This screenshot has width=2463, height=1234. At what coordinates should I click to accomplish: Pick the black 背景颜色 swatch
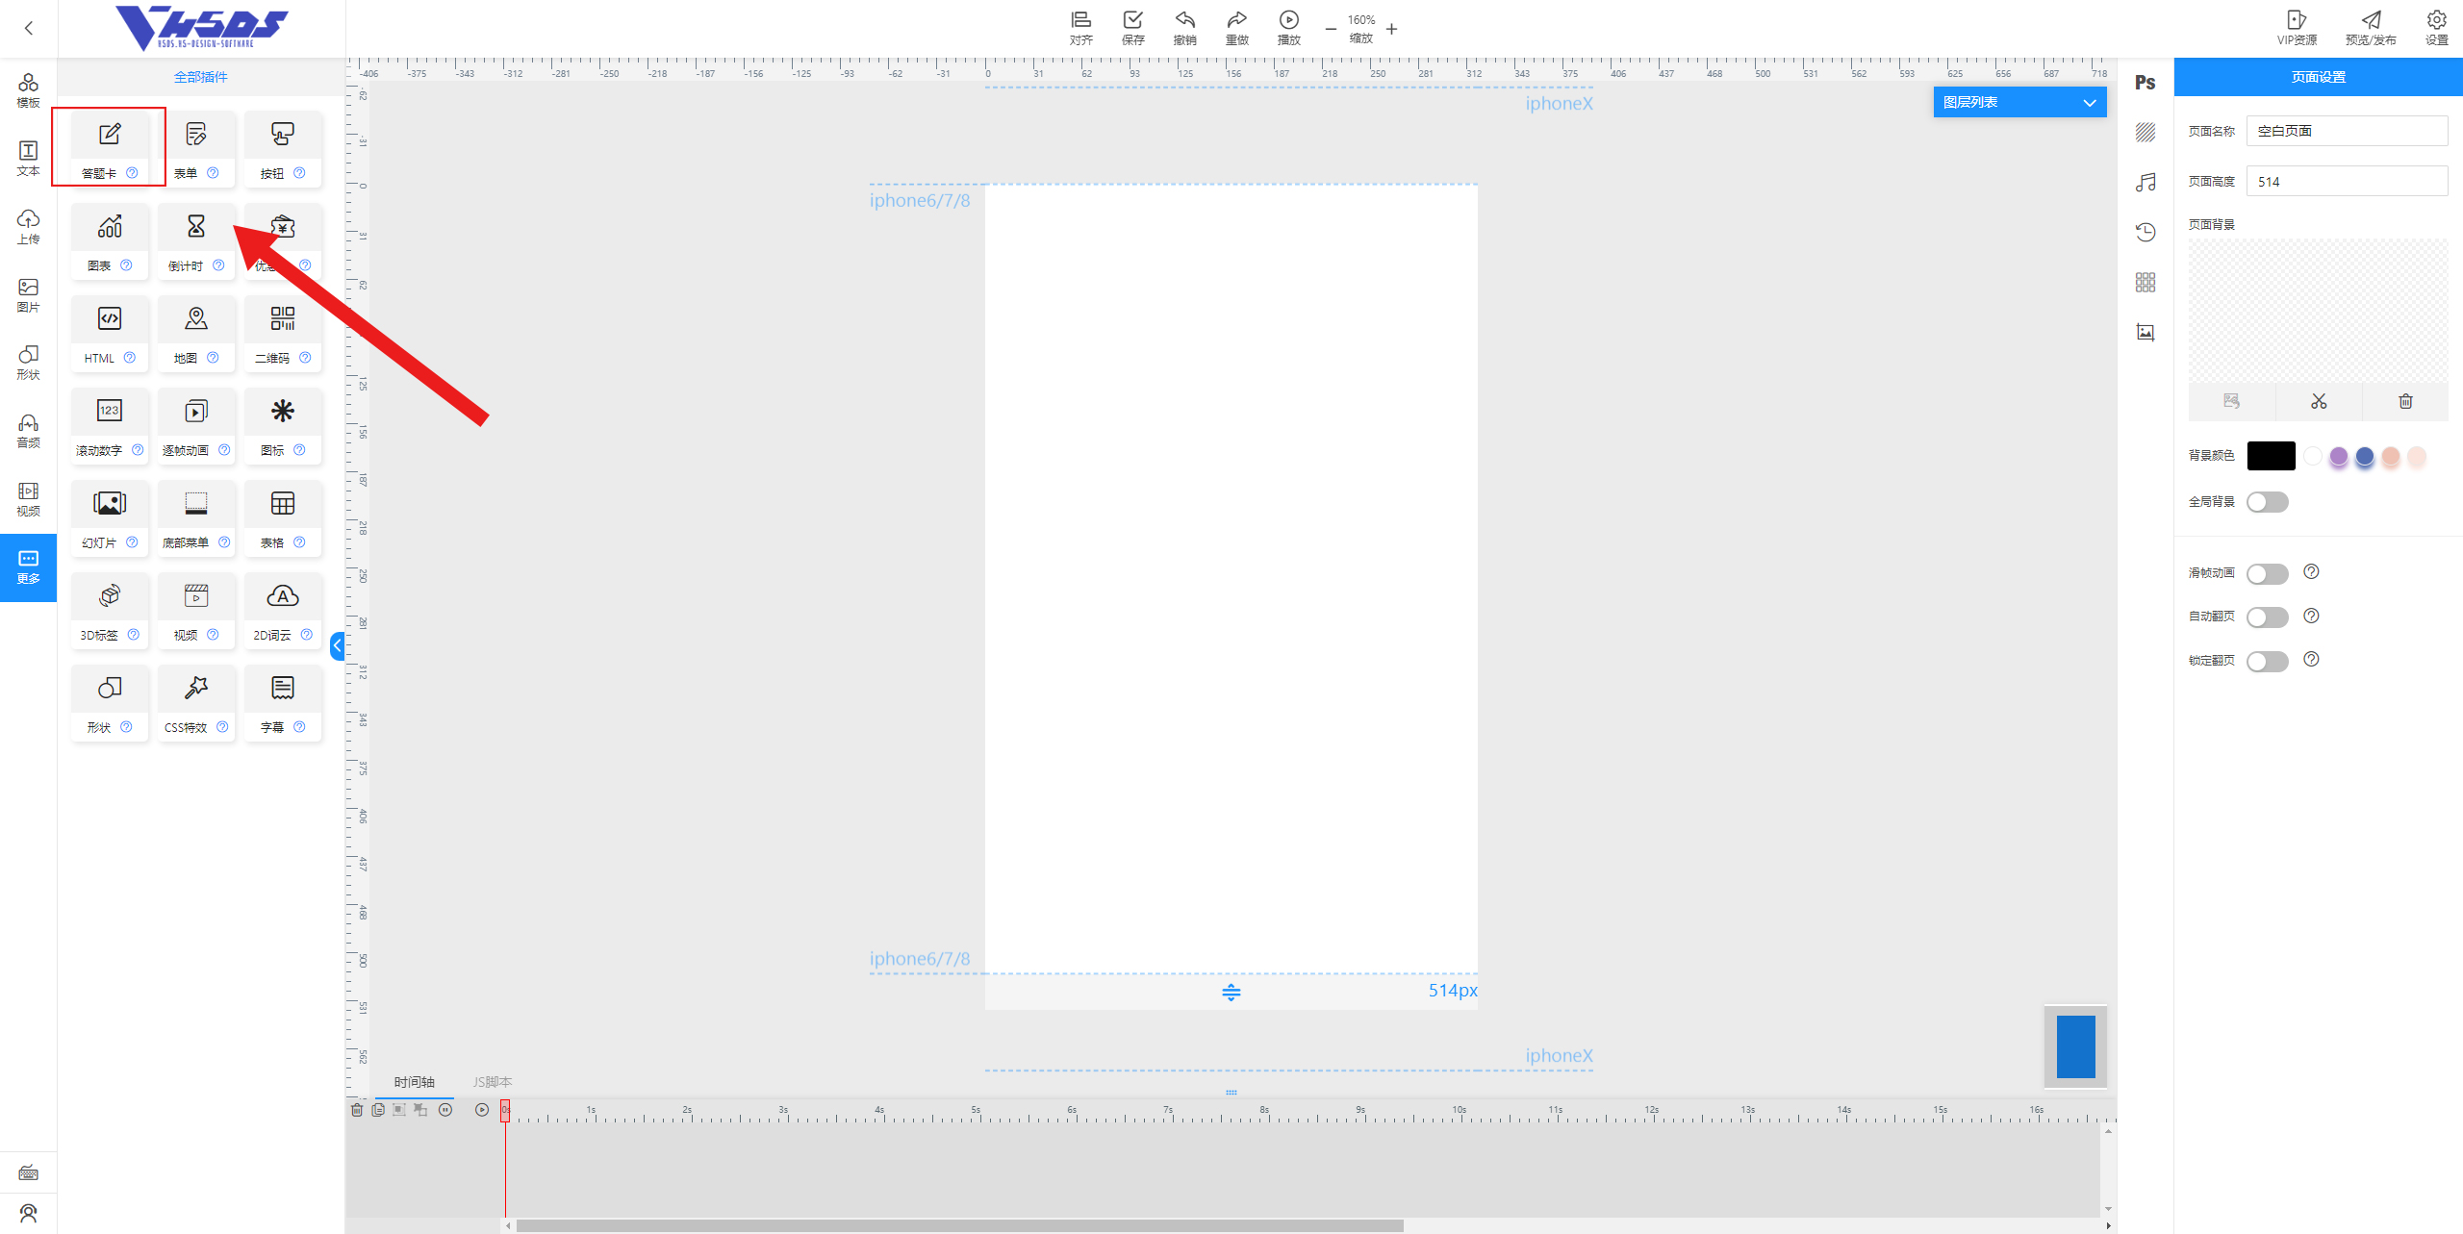(2271, 456)
